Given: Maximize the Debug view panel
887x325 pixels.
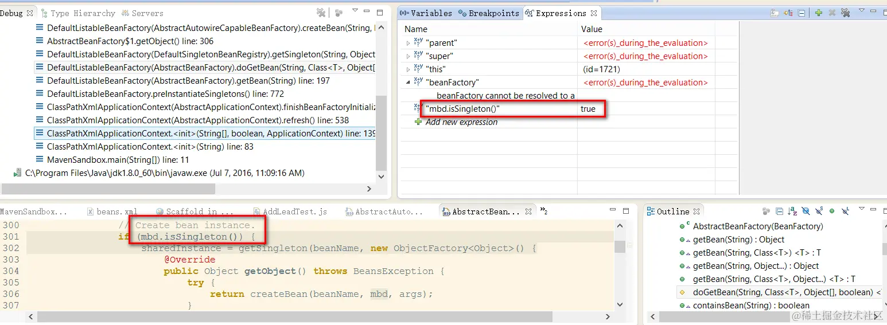Looking at the screenshot, I should pyautogui.click(x=380, y=12).
